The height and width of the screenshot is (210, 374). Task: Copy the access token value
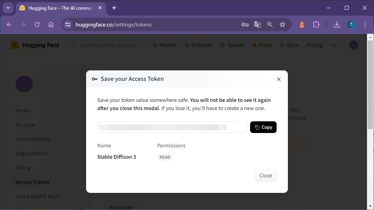(263, 127)
